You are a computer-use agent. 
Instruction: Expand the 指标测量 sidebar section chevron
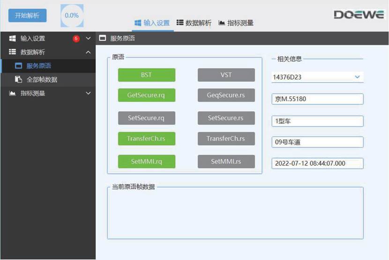click(88, 93)
